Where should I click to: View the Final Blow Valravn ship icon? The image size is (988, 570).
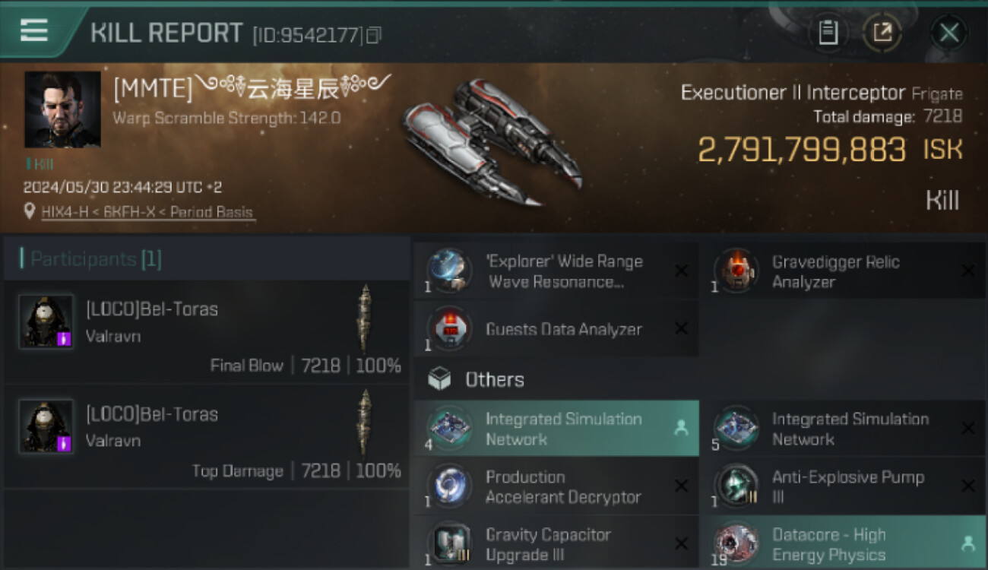click(x=365, y=319)
